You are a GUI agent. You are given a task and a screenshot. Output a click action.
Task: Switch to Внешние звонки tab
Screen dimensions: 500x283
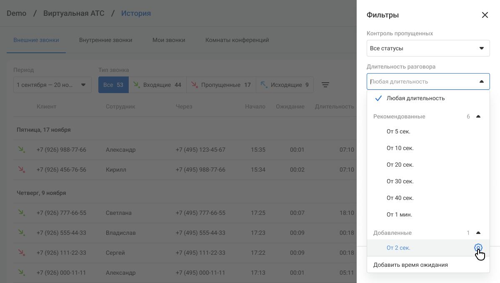point(36,40)
